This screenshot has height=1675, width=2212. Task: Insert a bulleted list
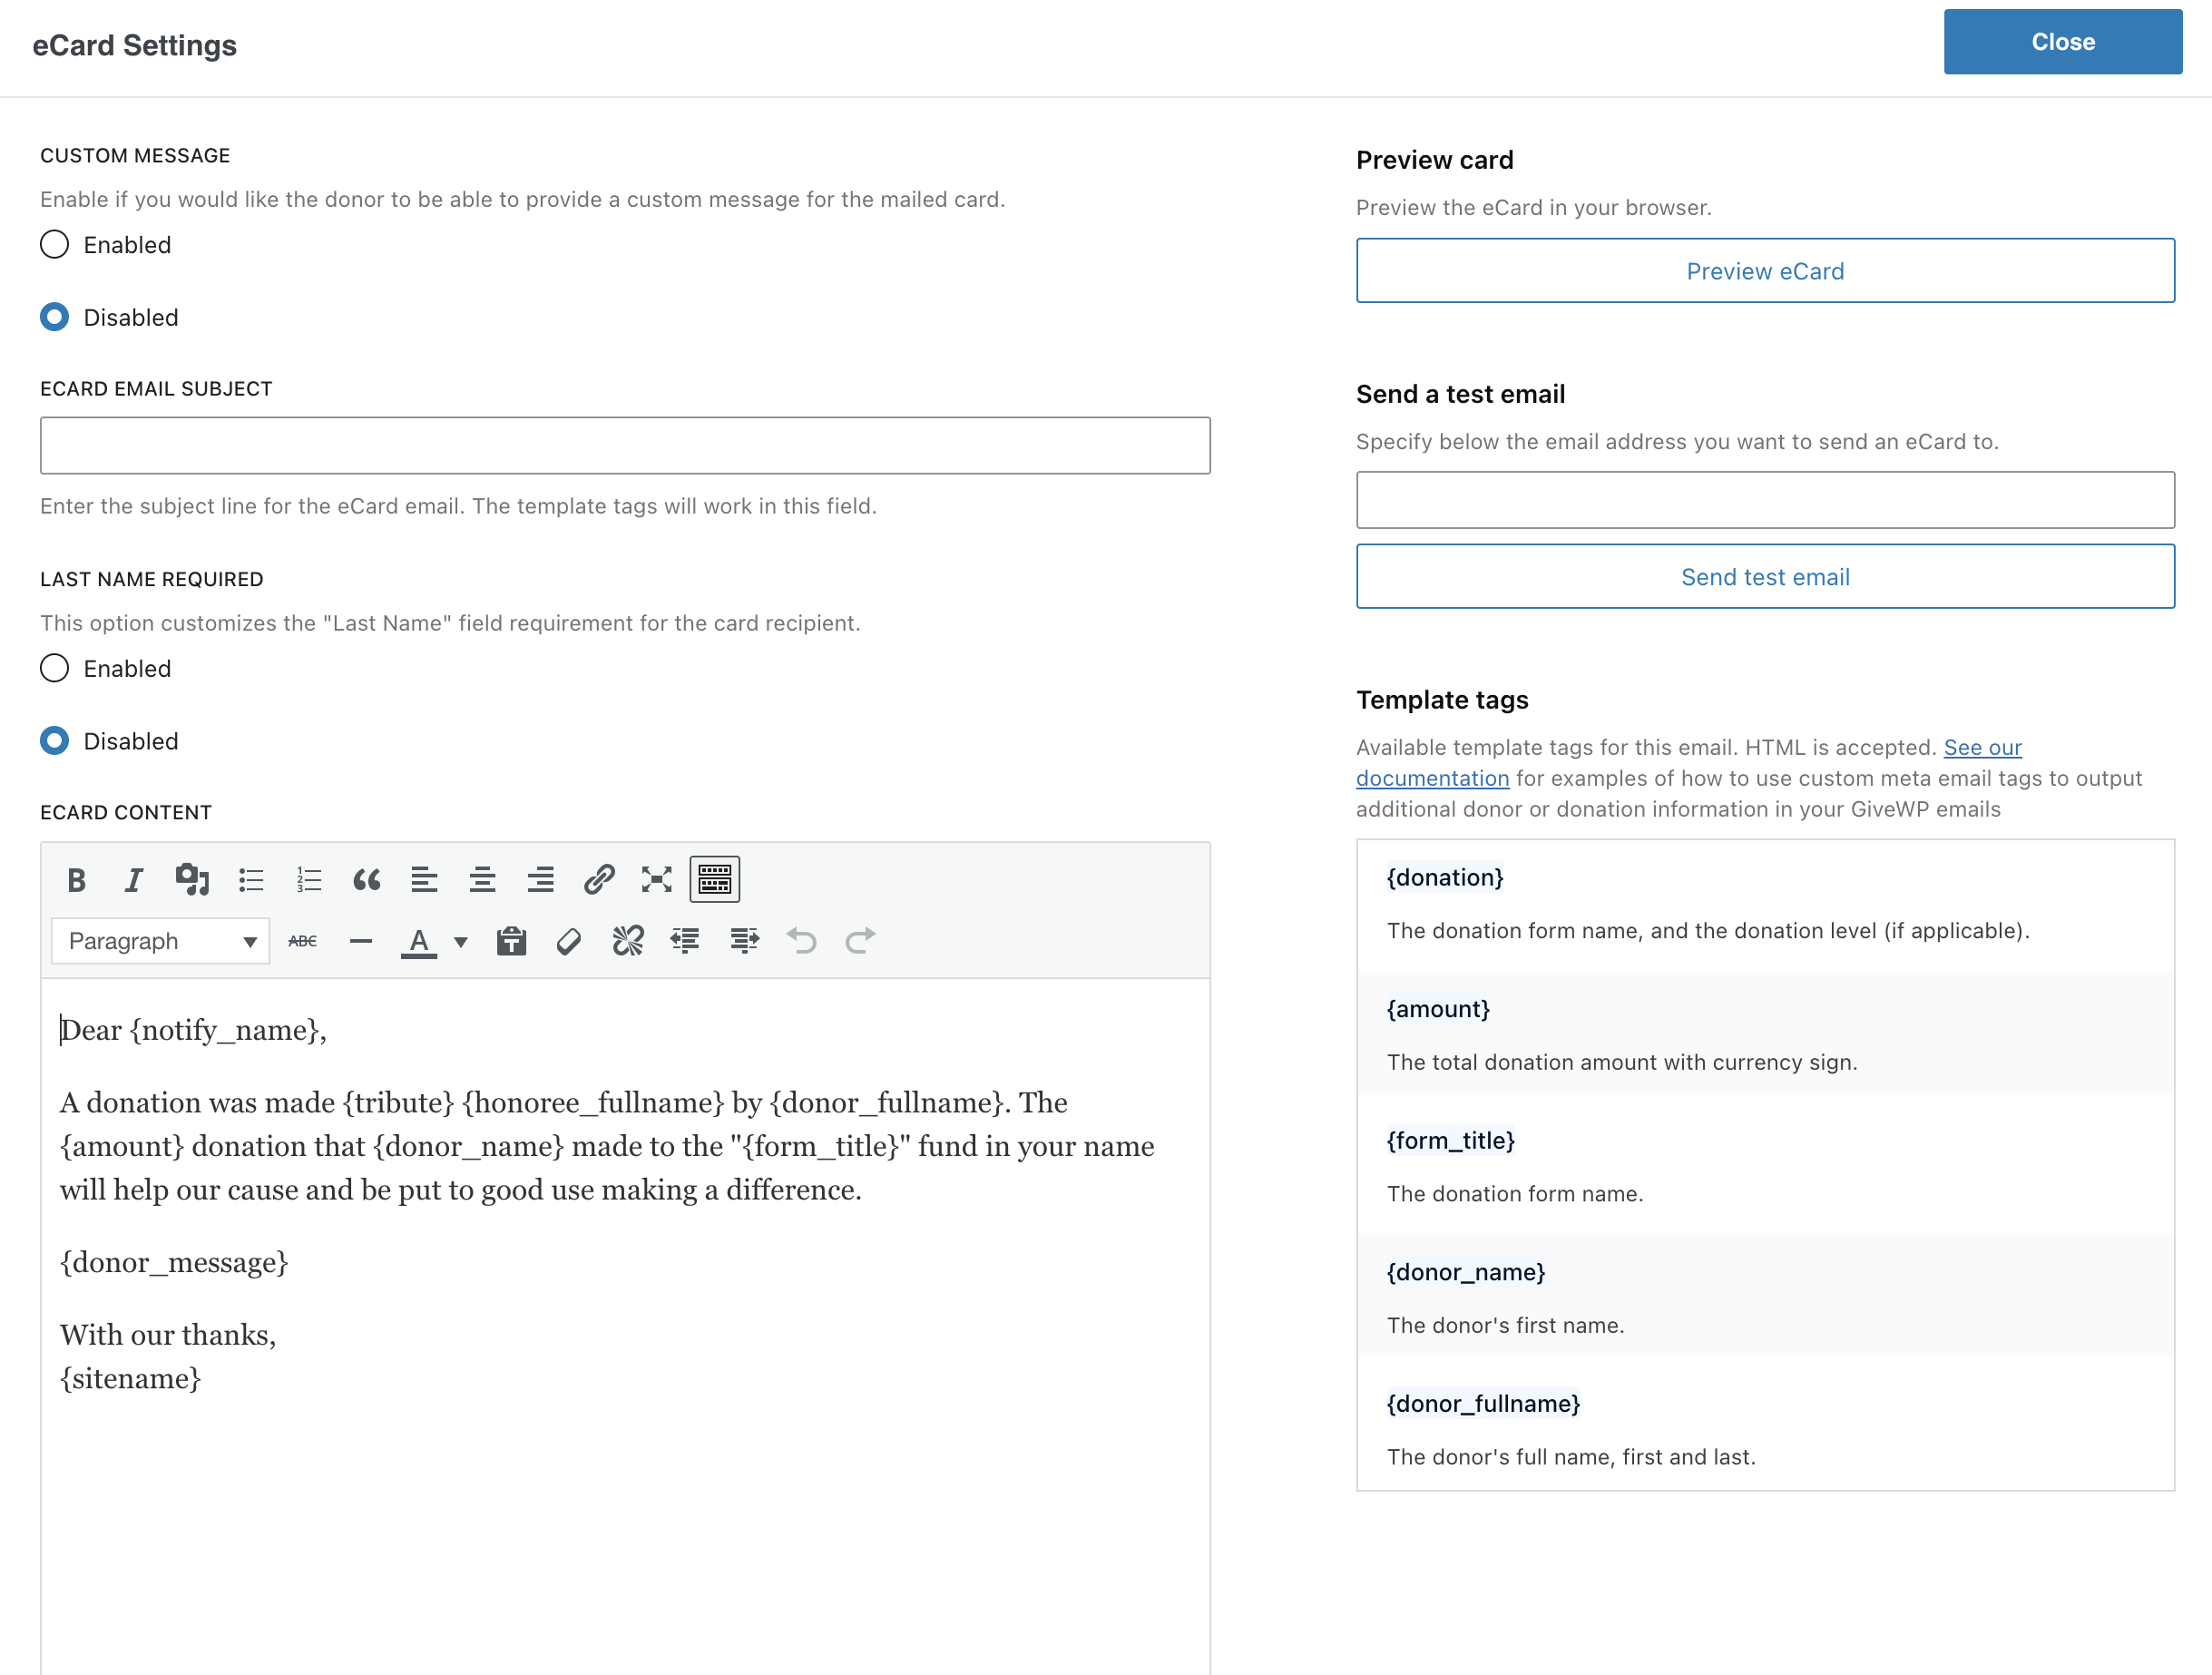(251, 880)
